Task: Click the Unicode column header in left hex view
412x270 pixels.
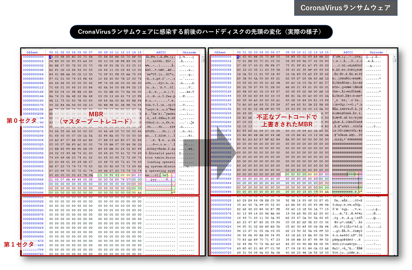Action: point(189,52)
